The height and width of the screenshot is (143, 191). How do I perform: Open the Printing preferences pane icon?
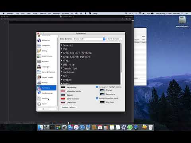(39, 83)
